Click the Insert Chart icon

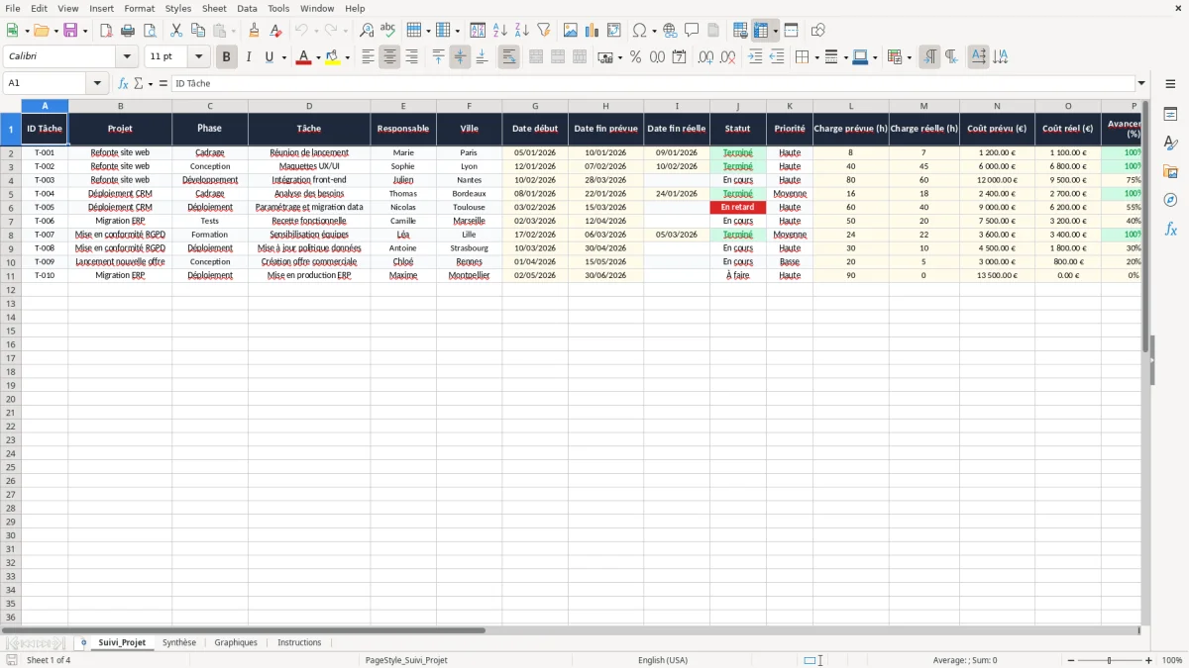(x=593, y=31)
